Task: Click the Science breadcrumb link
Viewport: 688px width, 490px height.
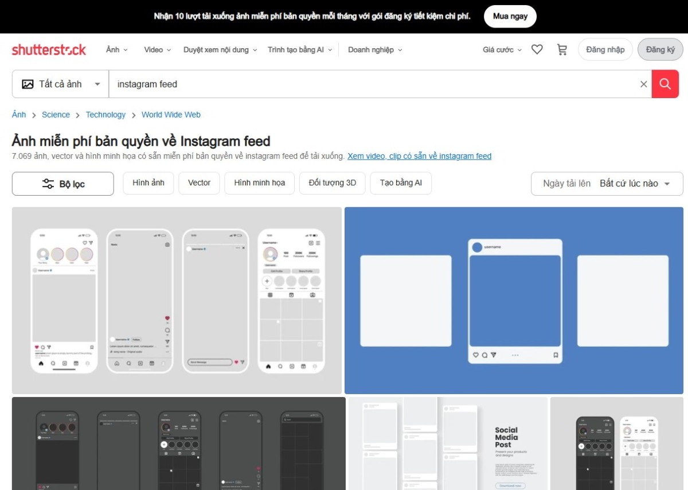Action: click(x=56, y=115)
